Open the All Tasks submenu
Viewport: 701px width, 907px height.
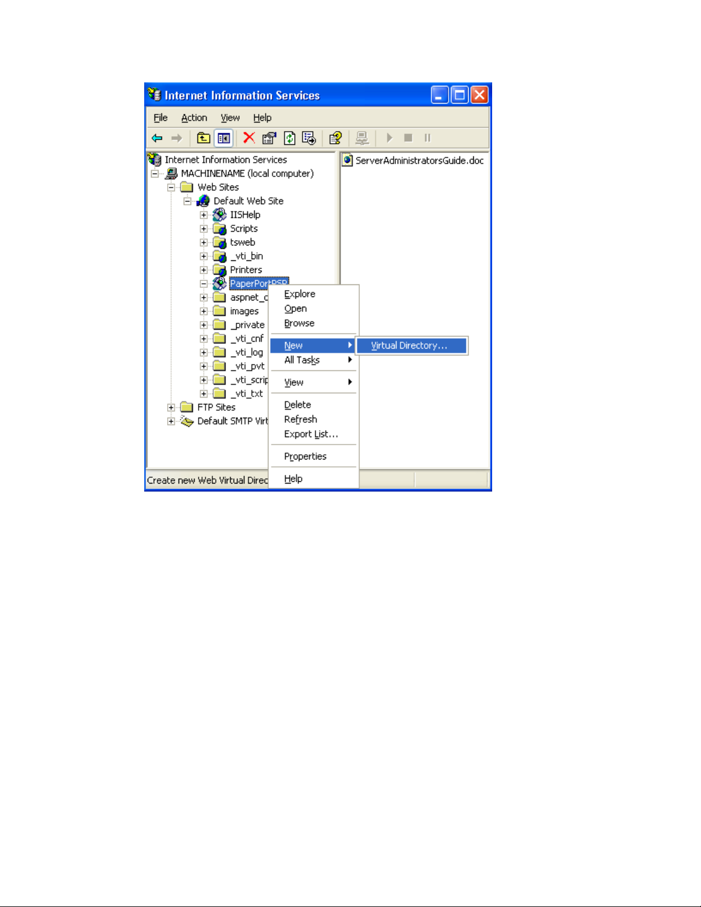click(x=314, y=360)
